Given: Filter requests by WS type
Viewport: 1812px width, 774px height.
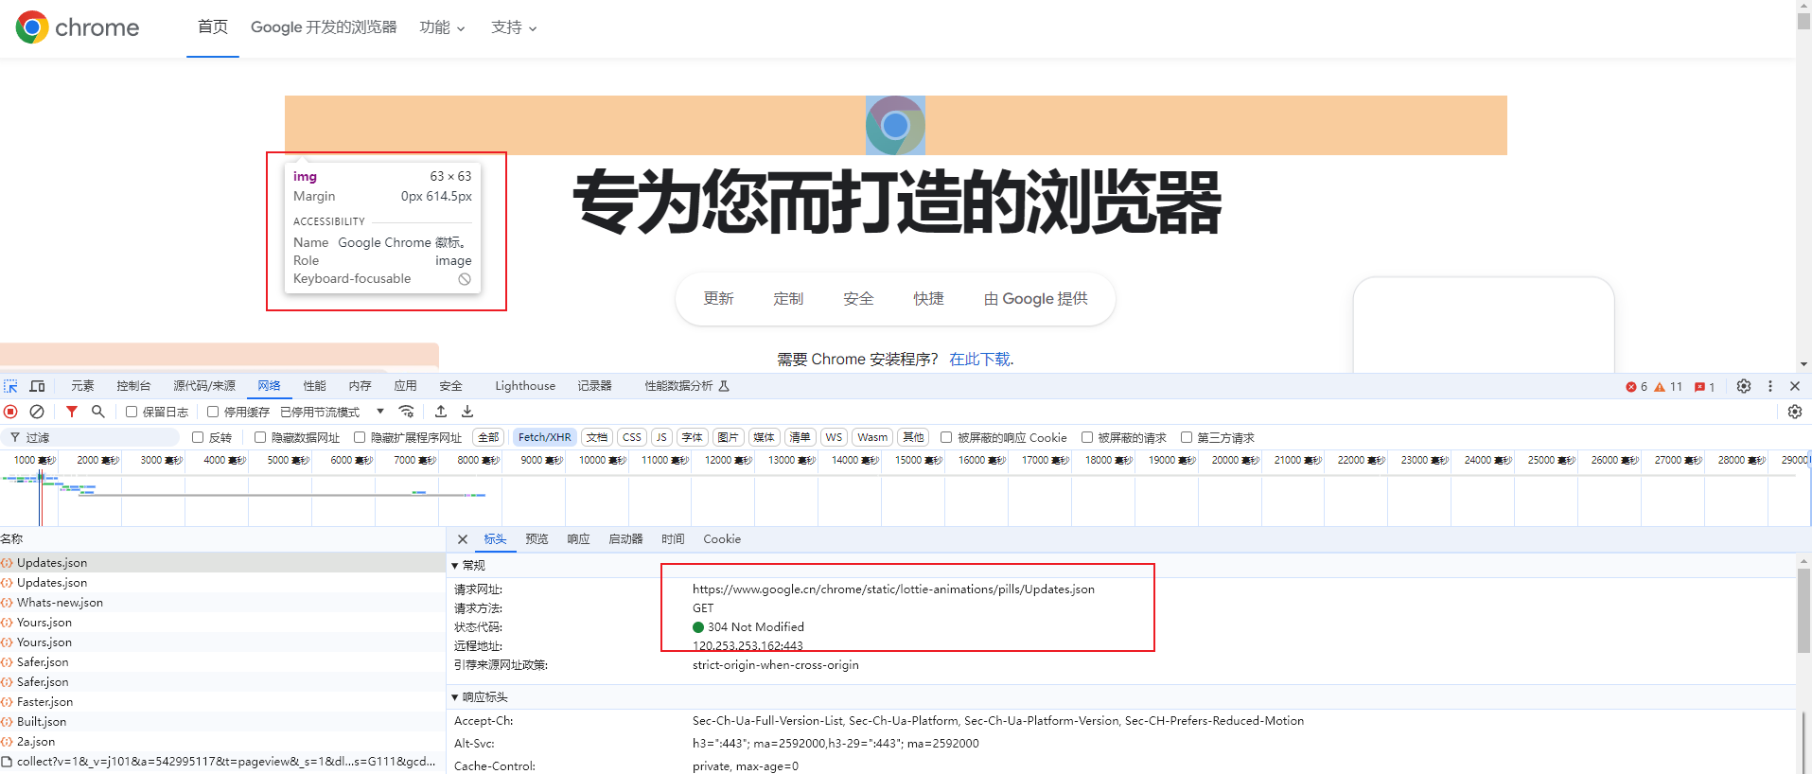Looking at the screenshot, I should click(x=833, y=437).
